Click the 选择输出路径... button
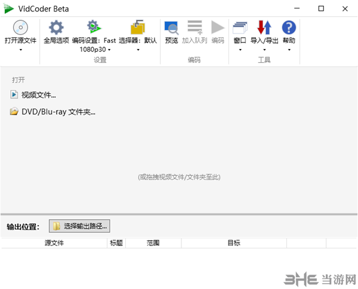The width and height of the screenshot is (358, 289). tap(79, 226)
